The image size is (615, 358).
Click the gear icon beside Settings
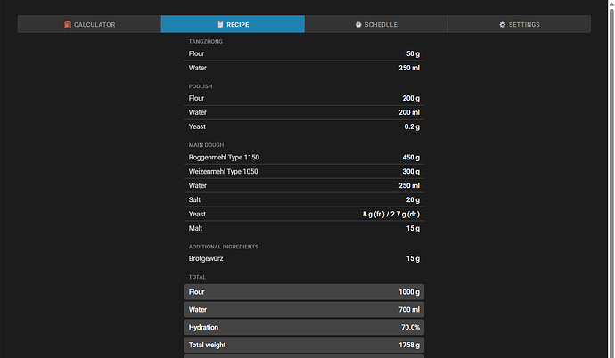tap(503, 25)
